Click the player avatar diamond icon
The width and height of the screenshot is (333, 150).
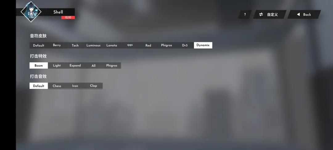coord(31,12)
